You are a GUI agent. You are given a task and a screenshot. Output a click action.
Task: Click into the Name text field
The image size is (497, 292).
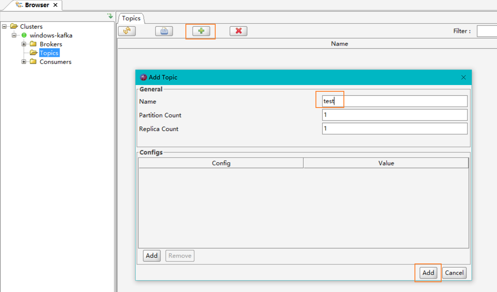(394, 101)
